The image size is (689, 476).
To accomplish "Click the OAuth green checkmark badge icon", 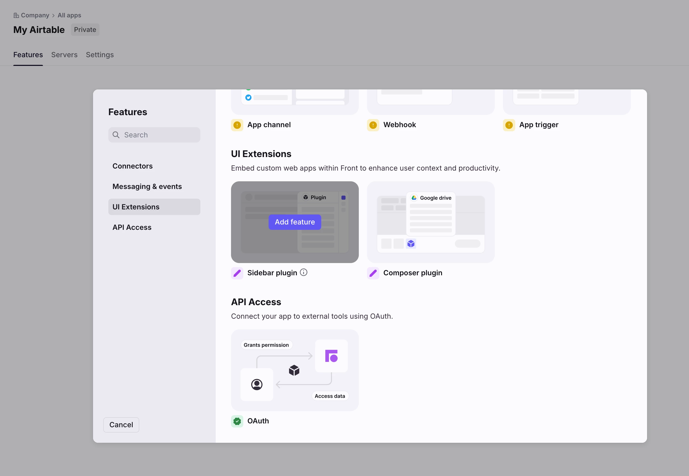I will [237, 421].
